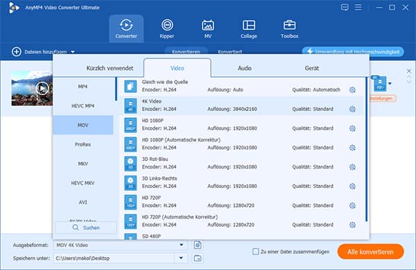Play the video thumbnail preview
416x270 pixels.
click(x=42, y=88)
